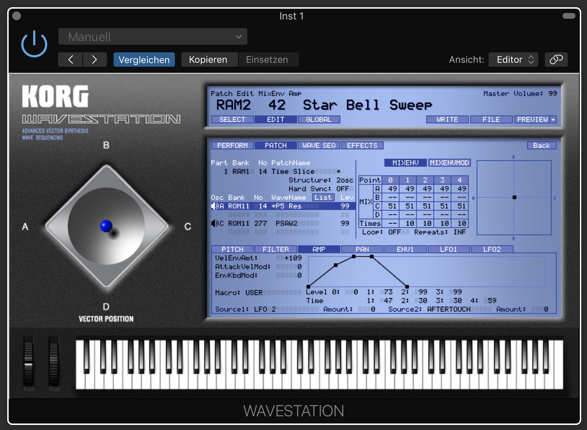Screen dimensions: 587x430
Task: Open the FILTER tab
Action: pos(275,249)
